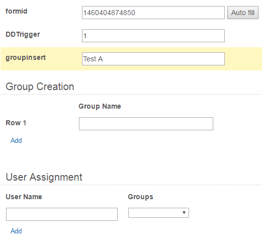Click the Groups column label
Image resolution: width=262 pixels, height=247 pixels.
pyautogui.click(x=140, y=197)
